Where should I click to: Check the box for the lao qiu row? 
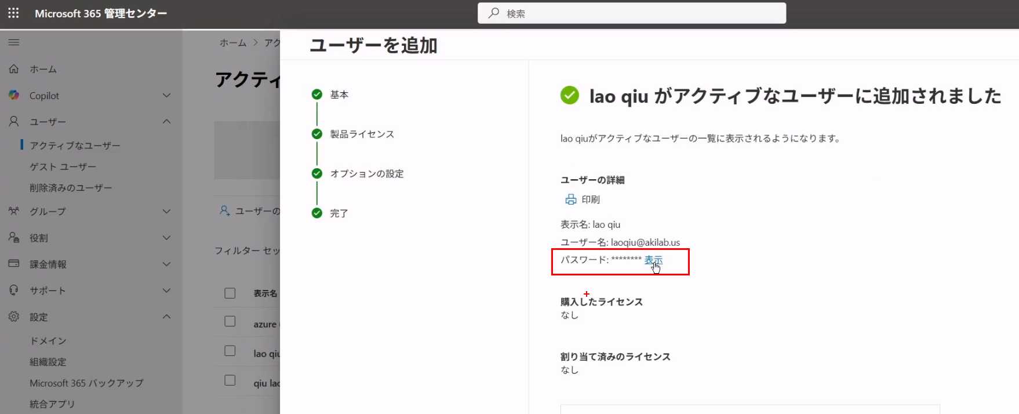click(230, 351)
